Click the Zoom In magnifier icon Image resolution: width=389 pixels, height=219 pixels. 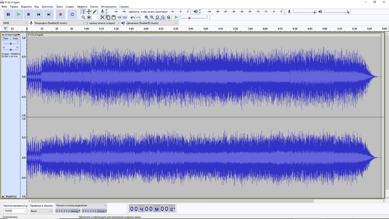147,17
